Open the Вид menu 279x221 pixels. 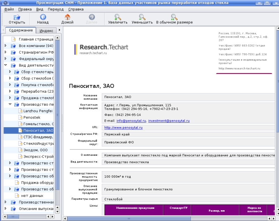pyautogui.click(x=40, y=9)
